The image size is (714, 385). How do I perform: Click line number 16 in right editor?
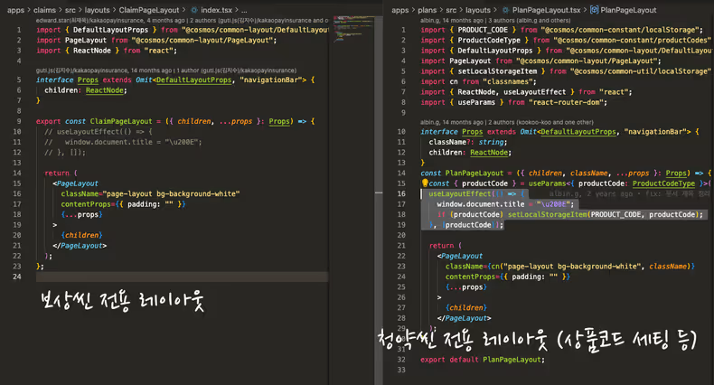(399, 193)
